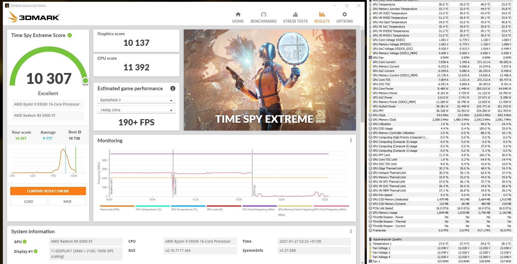517x264 pixels.
Task: Open the Benchmarks gauge icon
Action: coord(263,14)
